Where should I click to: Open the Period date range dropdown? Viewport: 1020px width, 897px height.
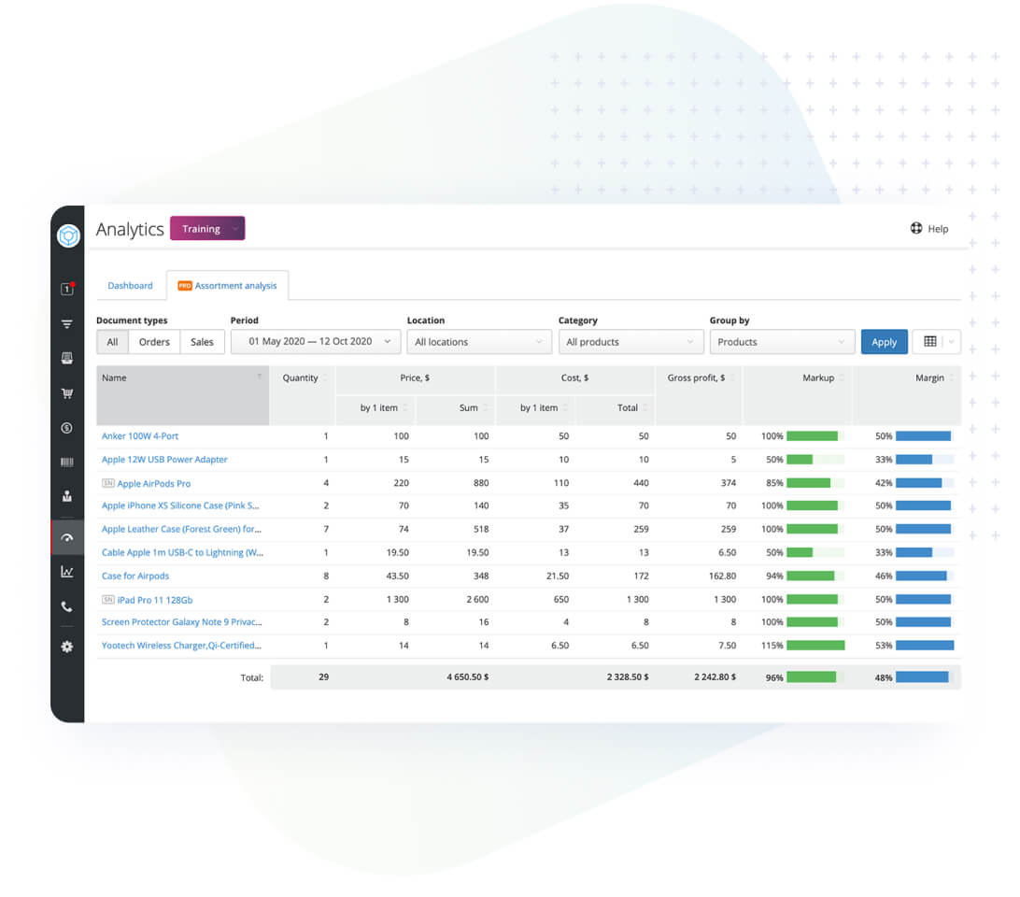point(316,342)
